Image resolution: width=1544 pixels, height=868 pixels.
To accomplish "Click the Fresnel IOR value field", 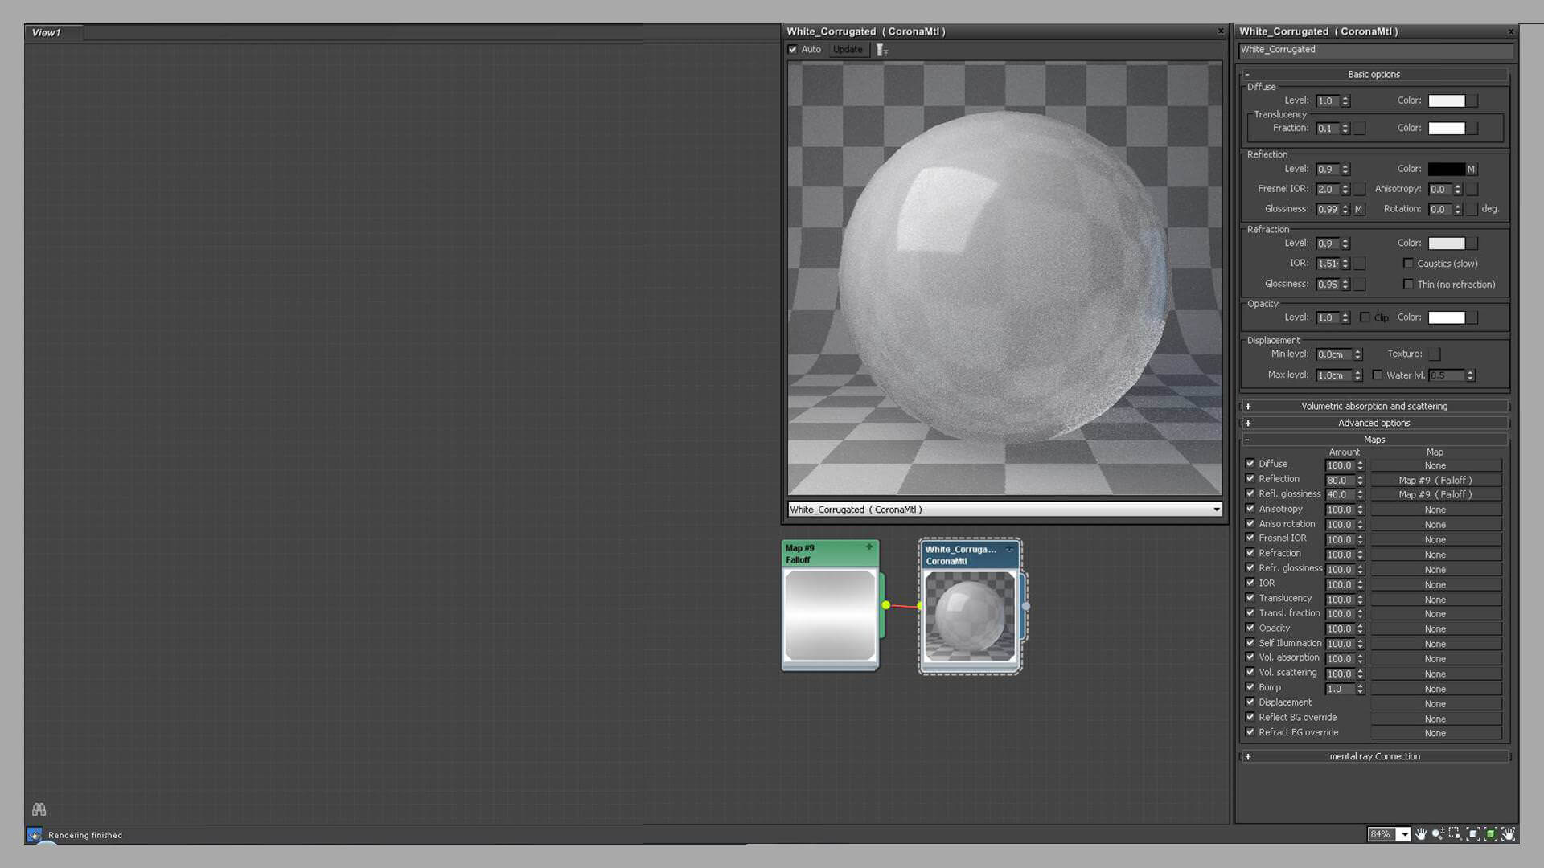I will pyautogui.click(x=1328, y=190).
